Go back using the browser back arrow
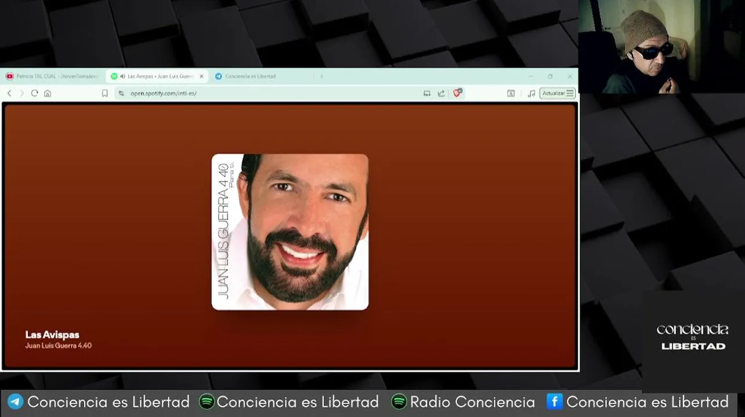Viewport: 745px width, 417px height. 9,93
